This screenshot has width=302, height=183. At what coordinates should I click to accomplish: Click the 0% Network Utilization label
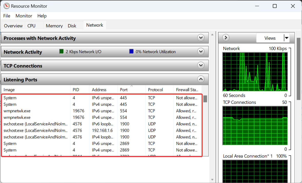(x=156, y=51)
